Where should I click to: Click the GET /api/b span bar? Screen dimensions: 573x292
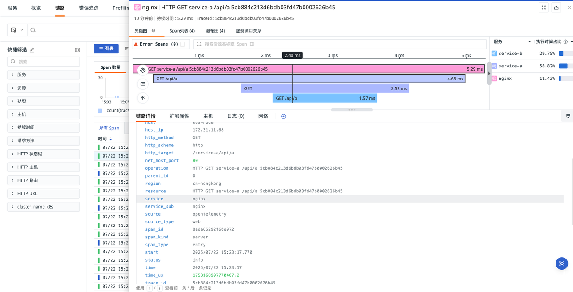[x=325, y=98]
